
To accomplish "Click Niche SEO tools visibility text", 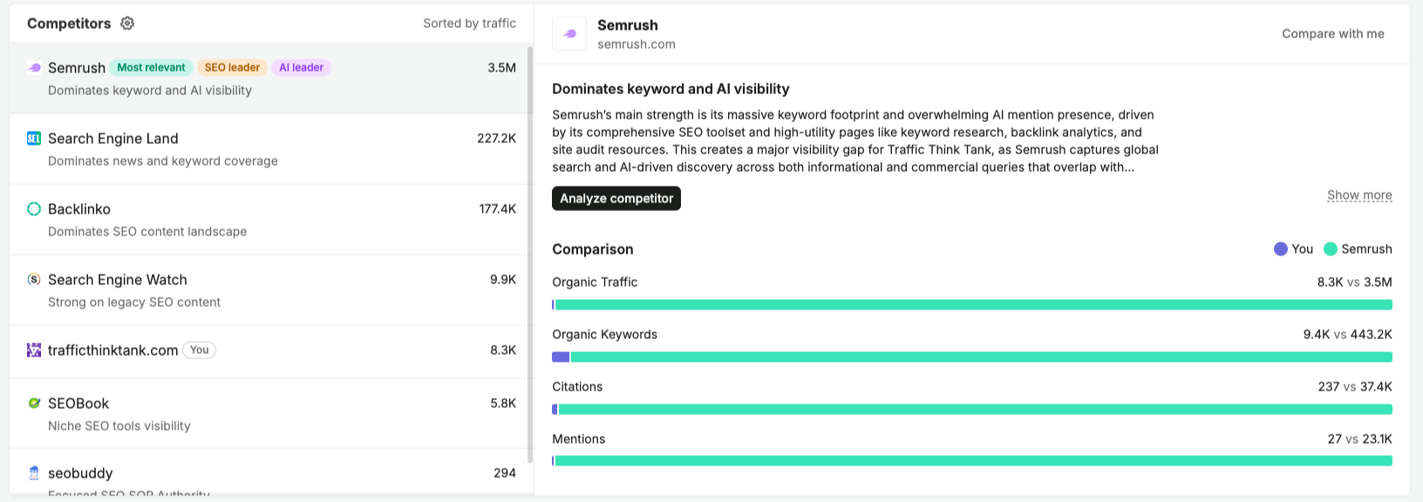I will click(119, 426).
